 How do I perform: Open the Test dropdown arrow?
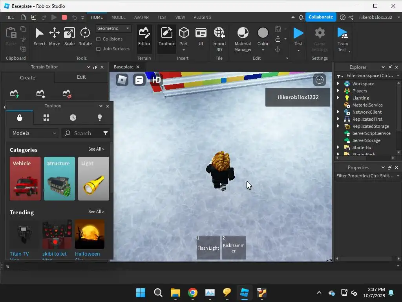tap(298, 50)
